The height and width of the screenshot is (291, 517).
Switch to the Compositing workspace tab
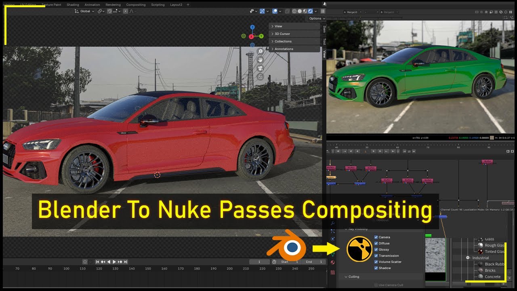[x=136, y=5]
